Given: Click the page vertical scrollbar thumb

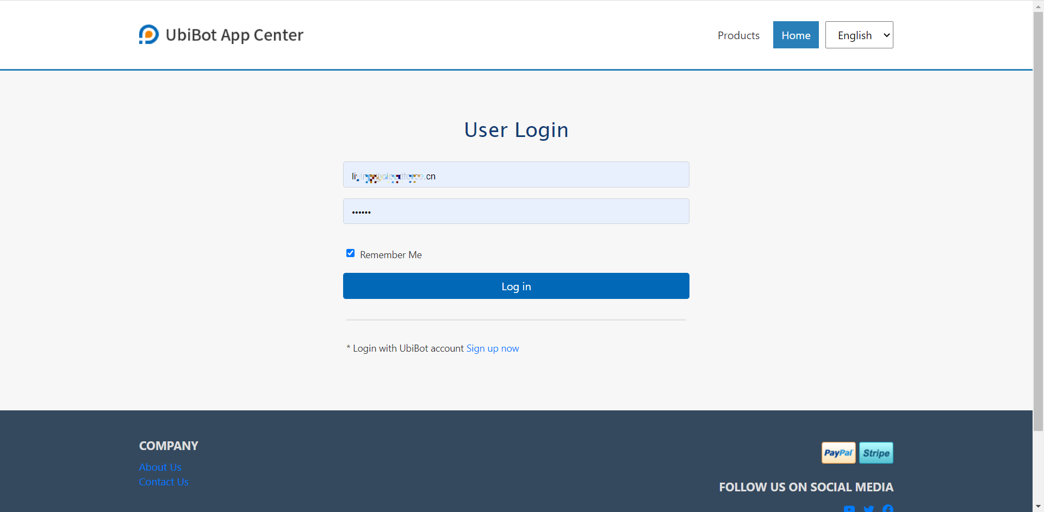Looking at the screenshot, I should pyautogui.click(x=1038, y=221).
